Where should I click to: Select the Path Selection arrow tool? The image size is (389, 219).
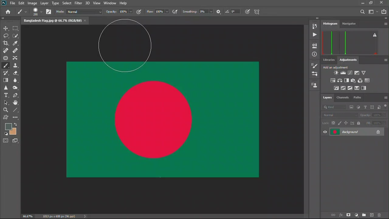coord(6,103)
